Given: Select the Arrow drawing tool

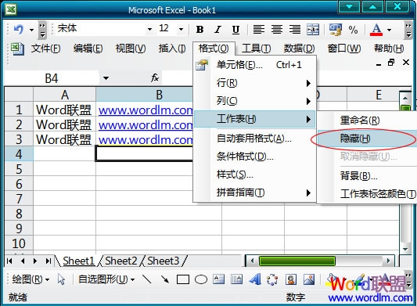Looking at the screenshot, I should [x=164, y=279].
